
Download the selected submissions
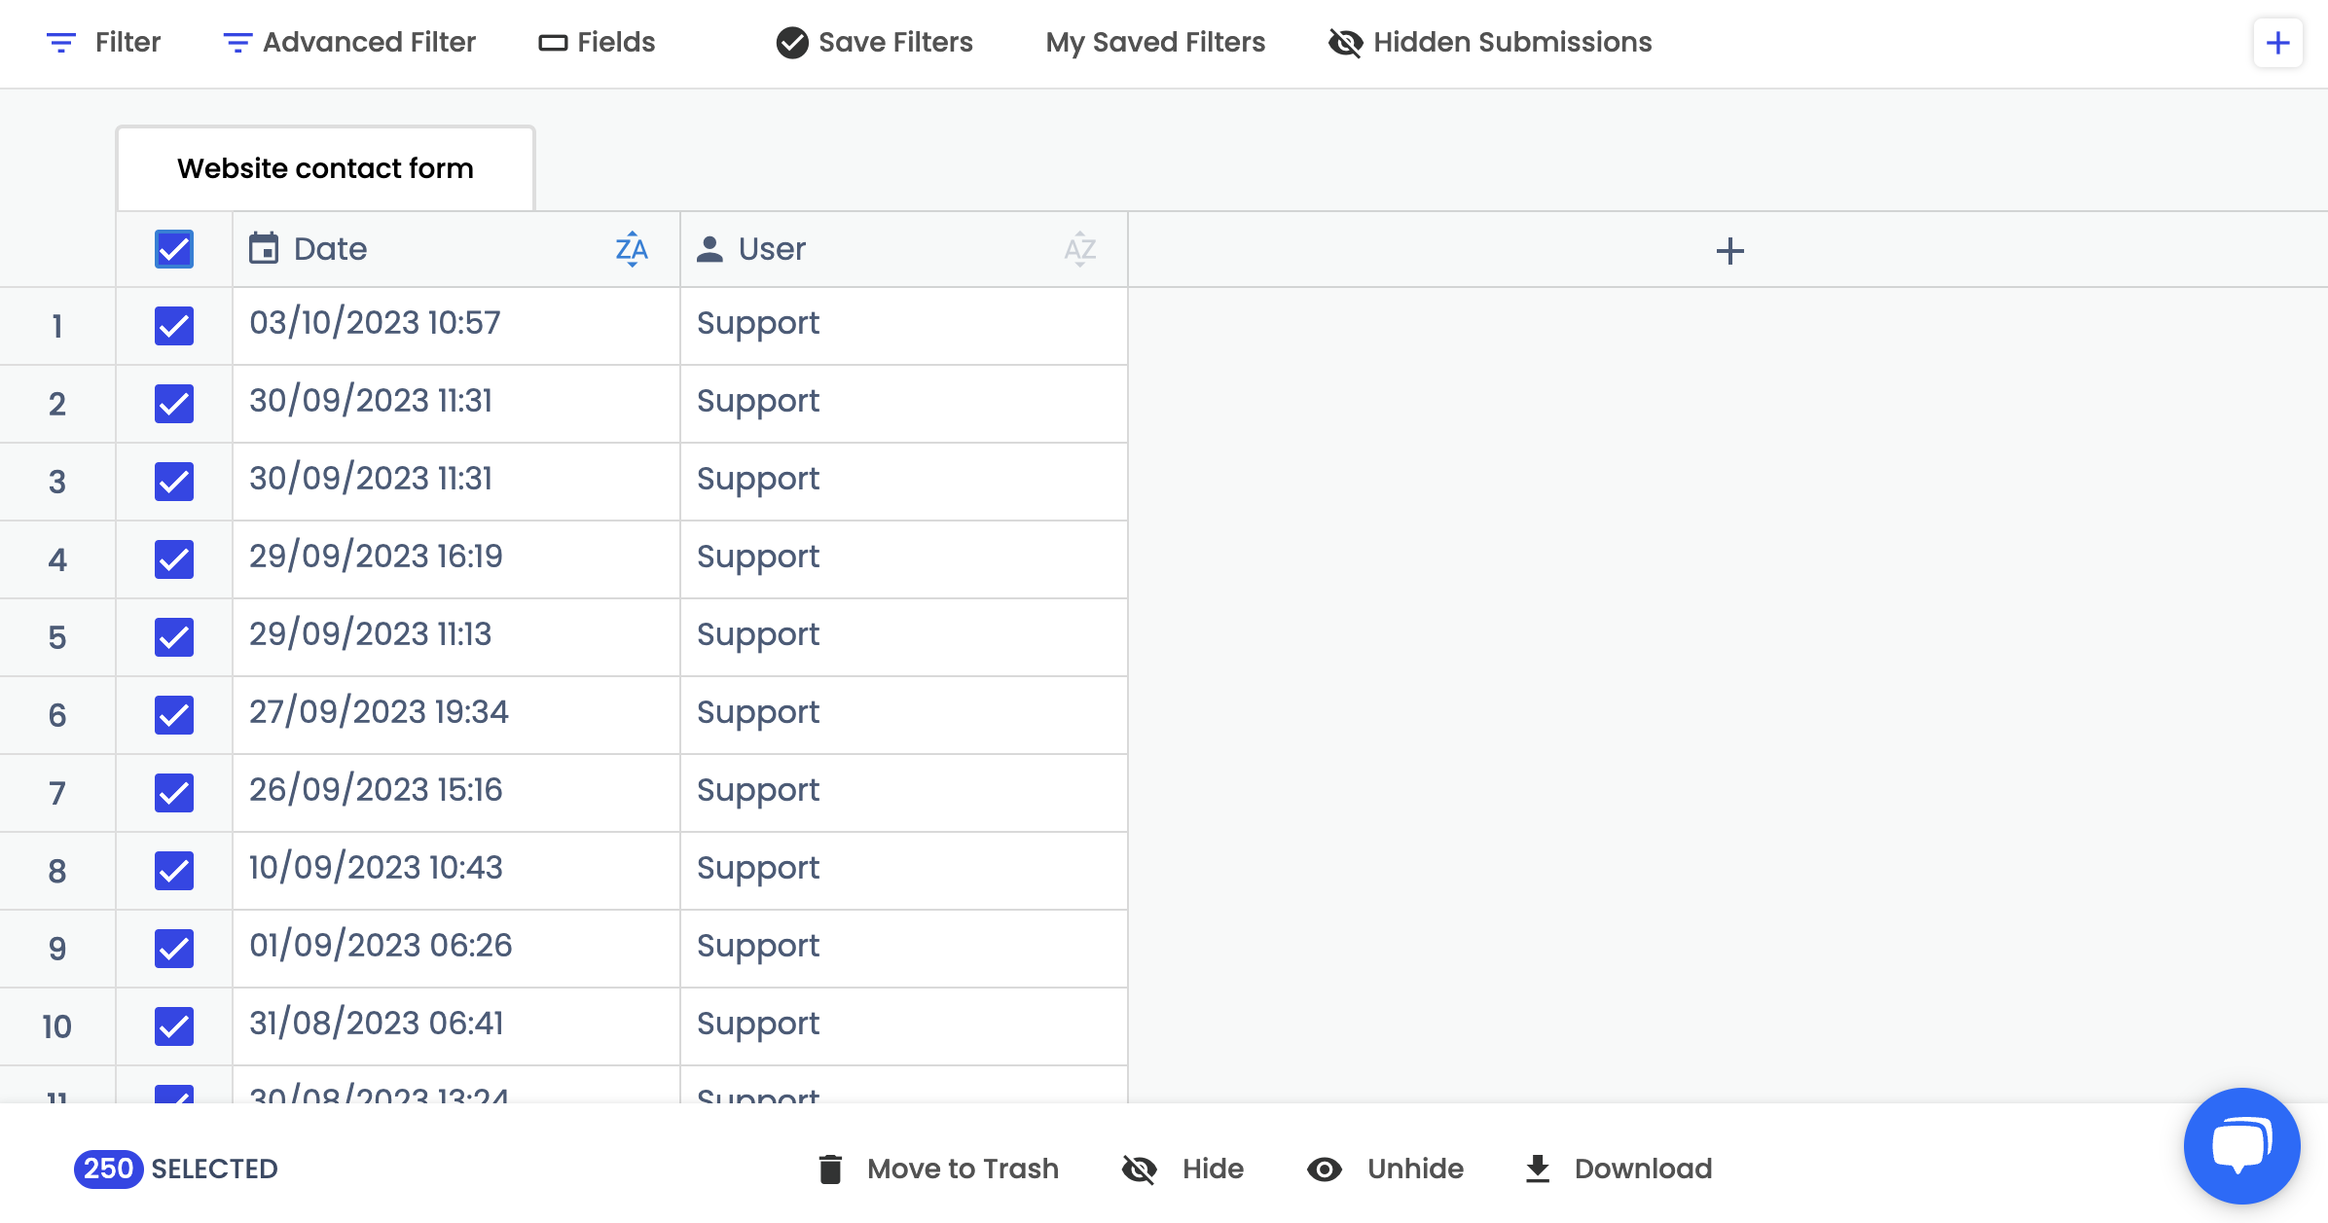coord(1618,1169)
